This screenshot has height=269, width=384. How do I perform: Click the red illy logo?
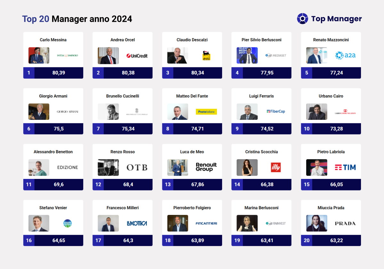click(276, 167)
